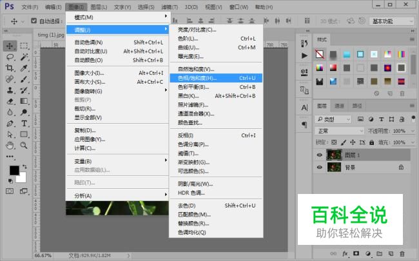This screenshot has width=419, height=261.
Task: Open the 类型 layer filter dropdown
Action: tap(333, 119)
